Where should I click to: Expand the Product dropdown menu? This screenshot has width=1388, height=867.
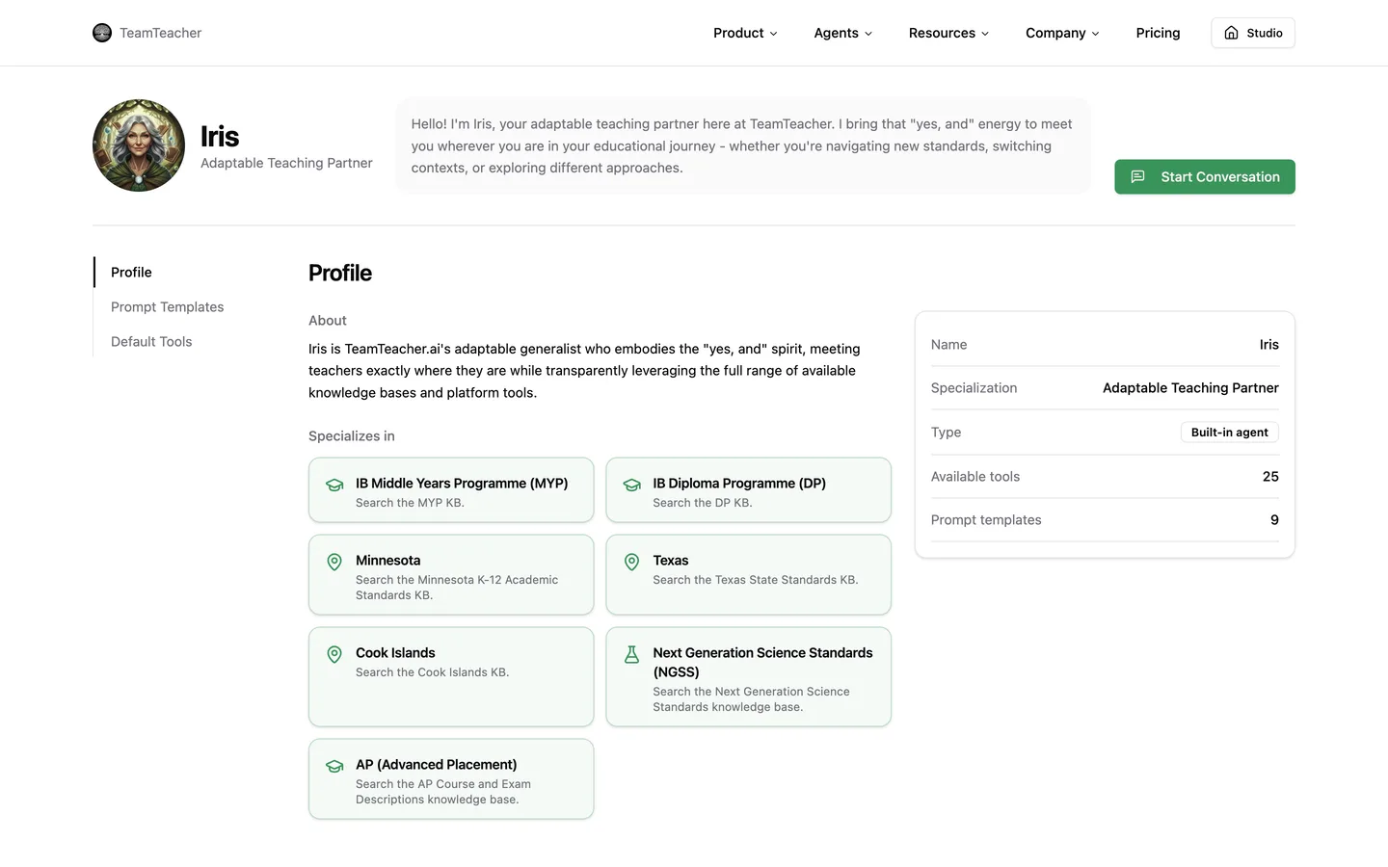click(x=745, y=33)
